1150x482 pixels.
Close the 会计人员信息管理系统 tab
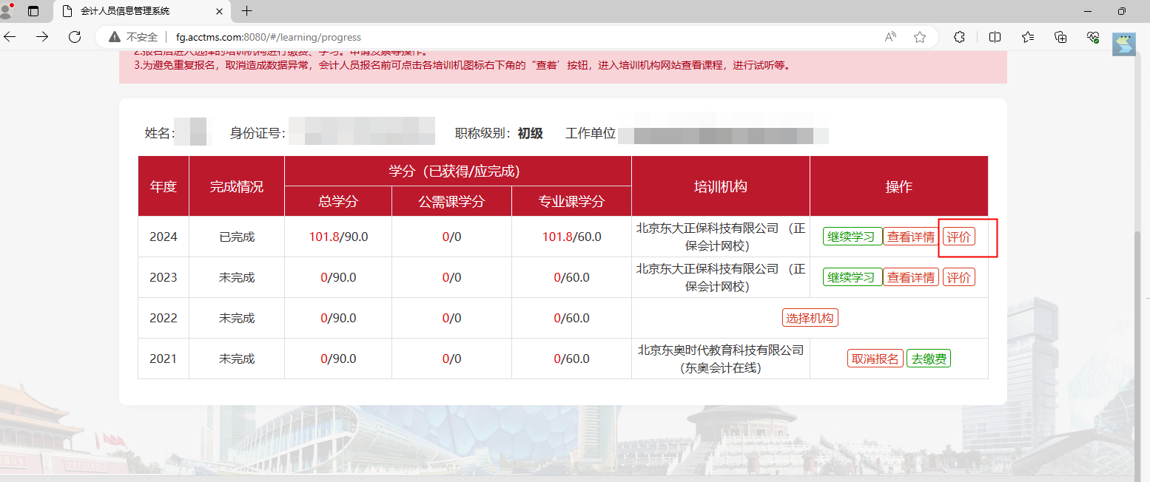pos(219,11)
